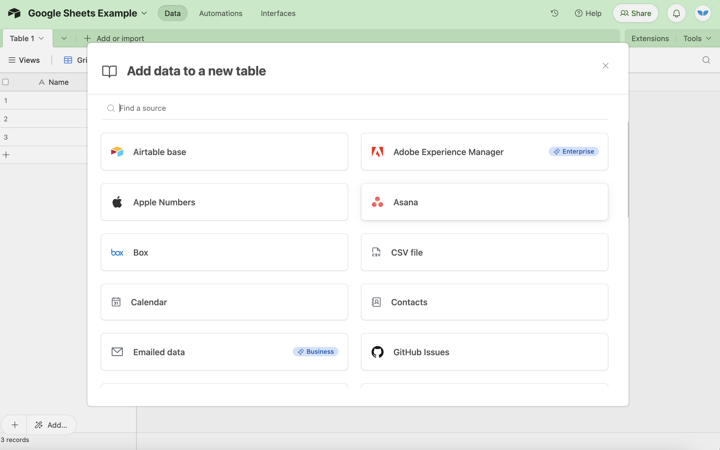Viewport: 720px width, 450px height.
Task: Click the Find a source magnifier icon
Action: 111,108
